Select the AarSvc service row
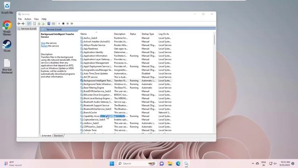This screenshot has height=168, width=298. (126, 38)
